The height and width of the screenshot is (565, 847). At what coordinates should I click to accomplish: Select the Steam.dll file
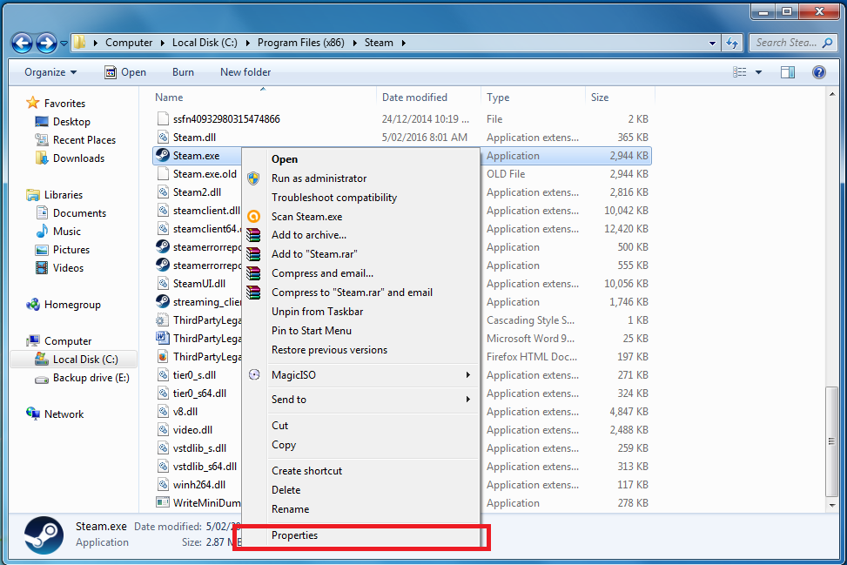[194, 138]
